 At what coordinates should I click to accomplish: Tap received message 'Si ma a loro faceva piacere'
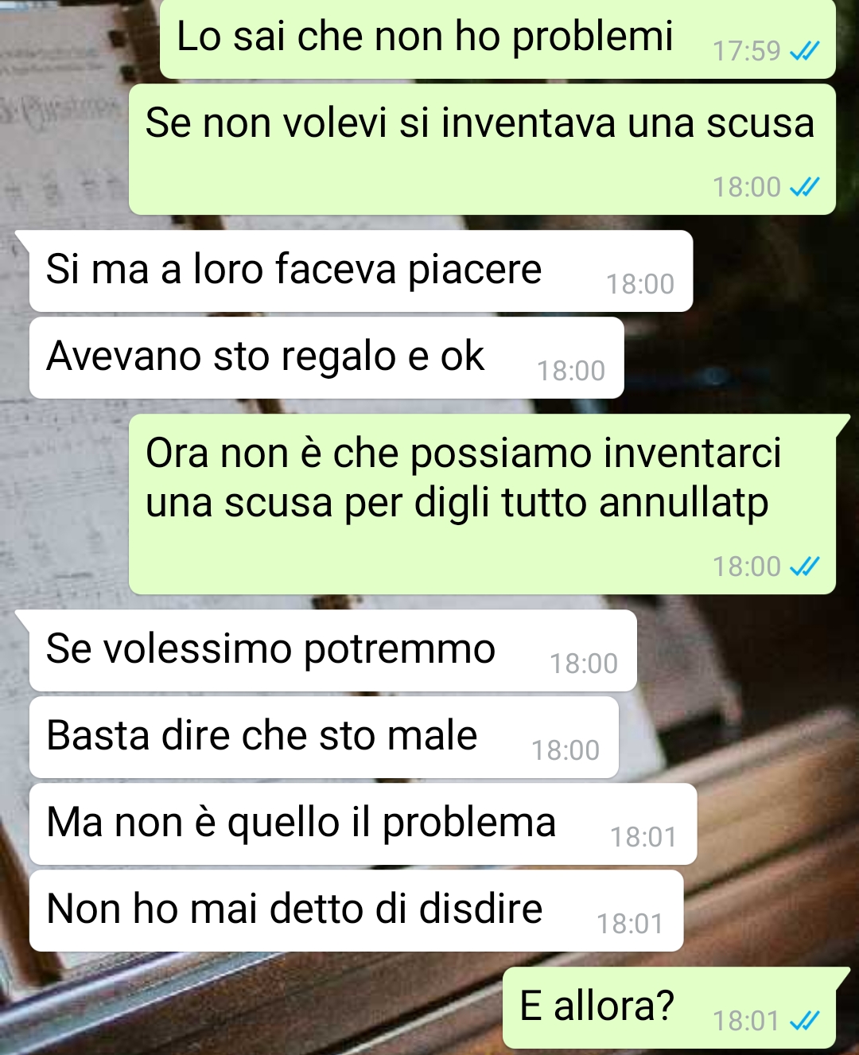click(x=361, y=271)
